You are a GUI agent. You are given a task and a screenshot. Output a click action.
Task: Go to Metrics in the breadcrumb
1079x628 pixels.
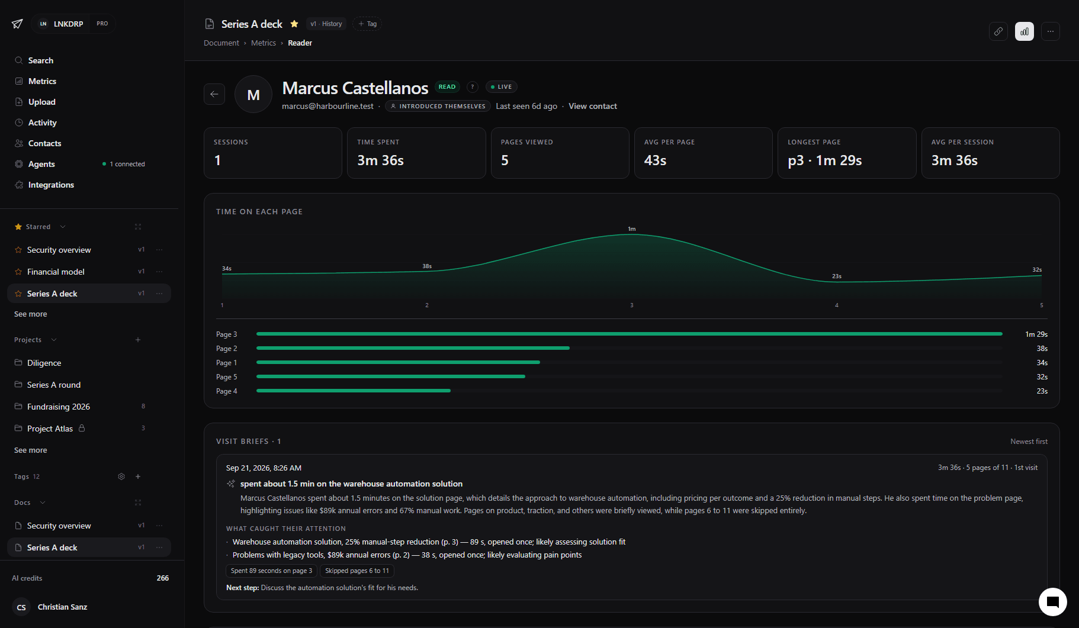(x=264, y=43)
